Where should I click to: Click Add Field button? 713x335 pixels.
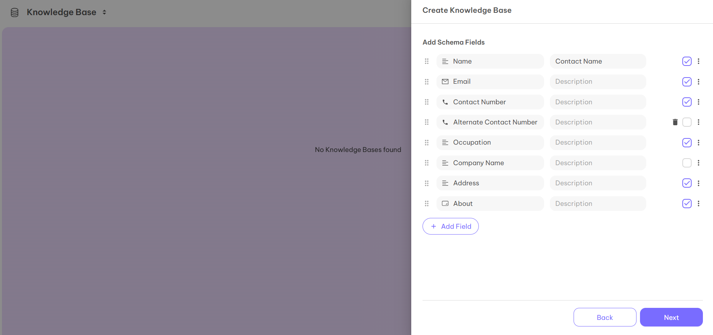click(x=450, y=226)
